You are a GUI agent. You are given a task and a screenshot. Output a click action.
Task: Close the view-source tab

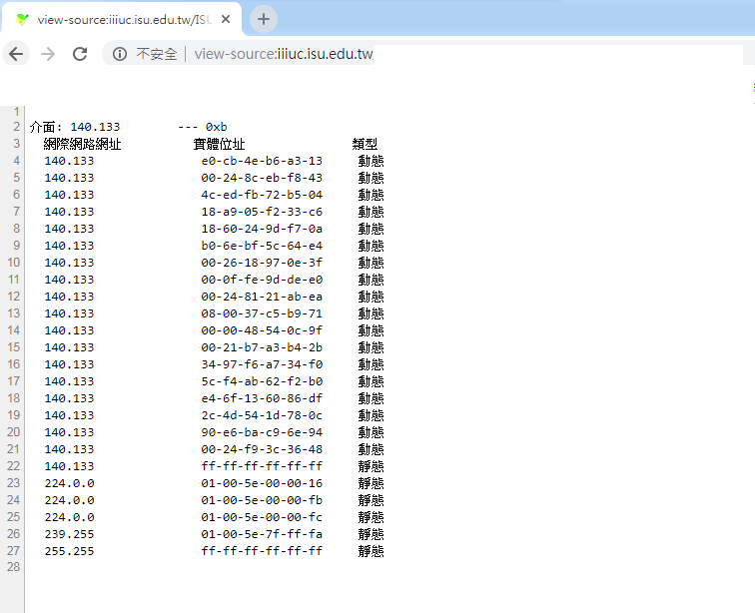[226, 19]
